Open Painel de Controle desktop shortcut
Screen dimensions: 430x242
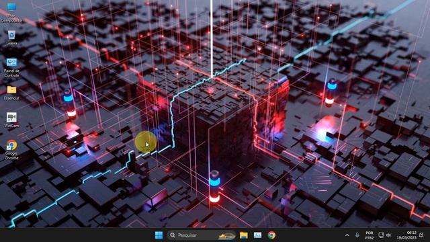tap(11, 67)
